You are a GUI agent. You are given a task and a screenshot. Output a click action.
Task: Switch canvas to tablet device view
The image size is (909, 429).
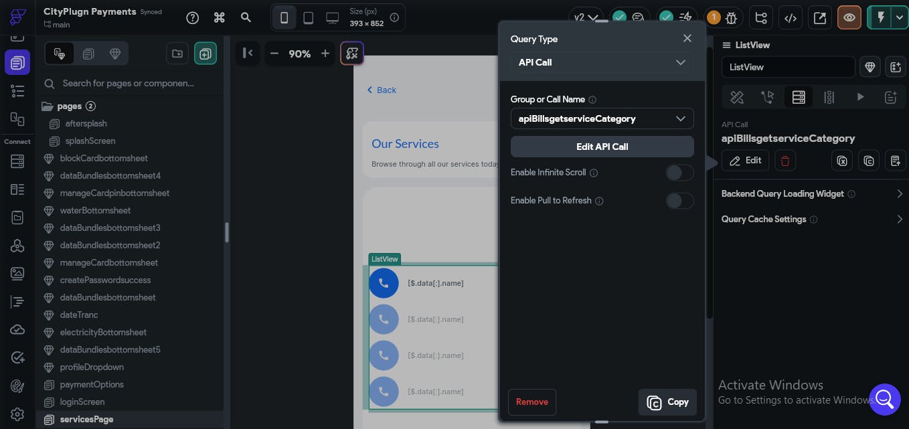308,18
